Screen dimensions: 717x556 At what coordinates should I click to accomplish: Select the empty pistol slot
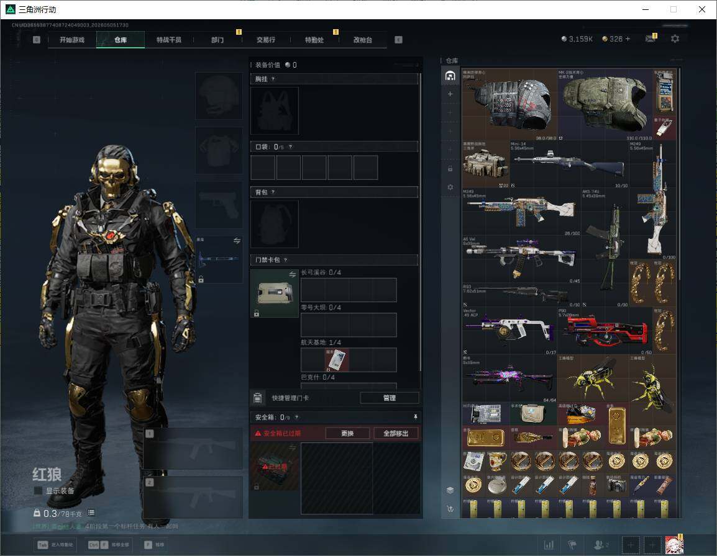pyautogui.click(x=219, y=205)
